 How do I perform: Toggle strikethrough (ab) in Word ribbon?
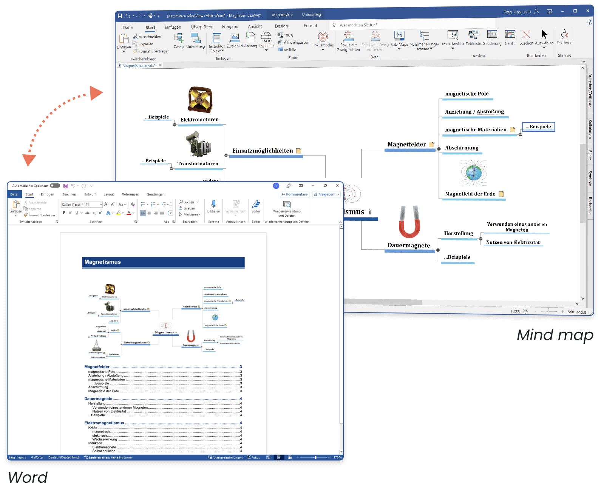tap(87, 213)
